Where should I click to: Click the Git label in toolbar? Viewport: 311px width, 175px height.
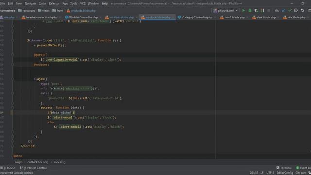(x=276, y=11)
